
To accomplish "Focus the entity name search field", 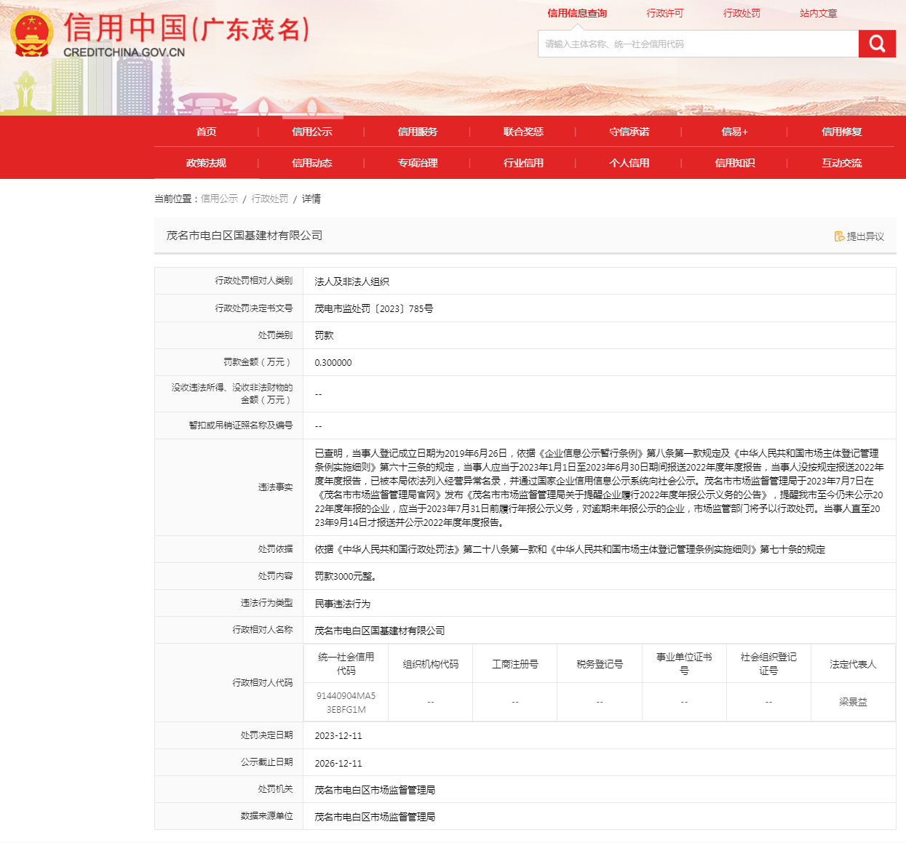I will 698,44.
